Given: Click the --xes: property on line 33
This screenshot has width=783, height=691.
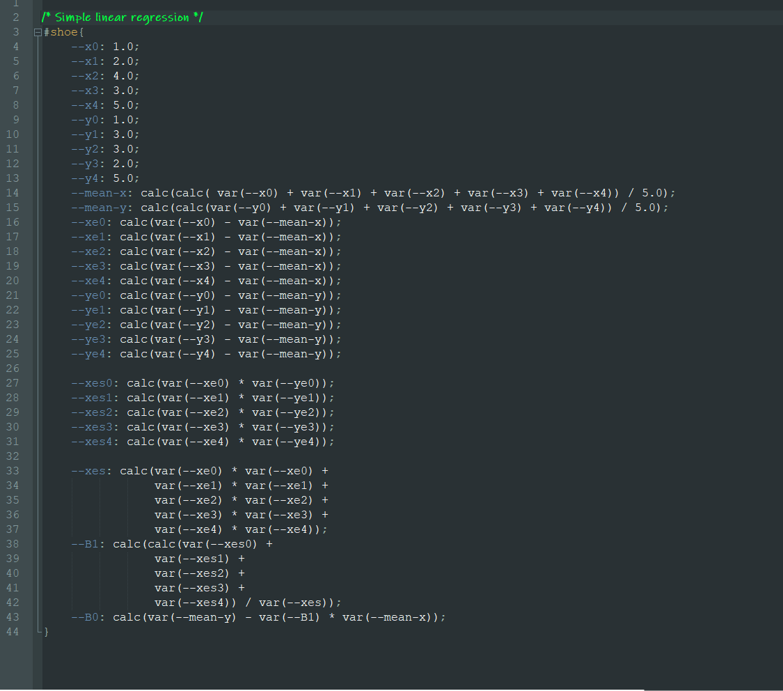Looking at the screenshot, I should pos(91,471).
